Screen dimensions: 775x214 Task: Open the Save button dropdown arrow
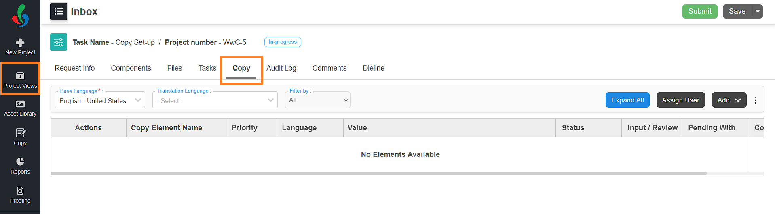click(x=758, y=11)
